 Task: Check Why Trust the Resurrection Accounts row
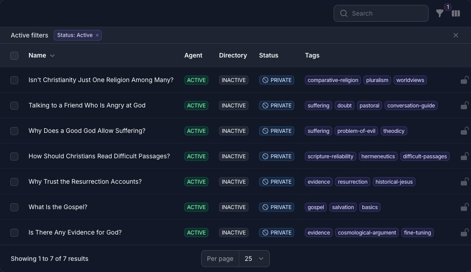point(14,182)
